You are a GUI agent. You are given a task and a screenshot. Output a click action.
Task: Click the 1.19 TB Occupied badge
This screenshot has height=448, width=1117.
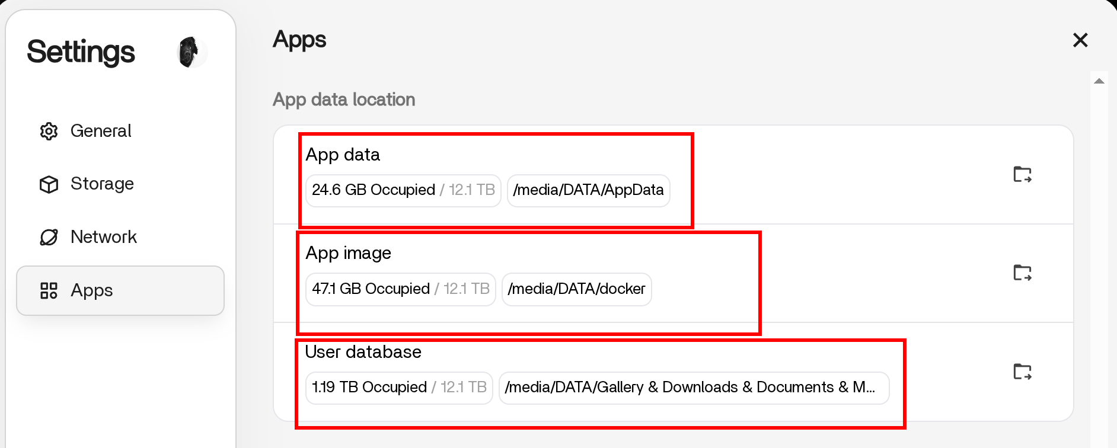pyautogui.click(x=399, y=388)
